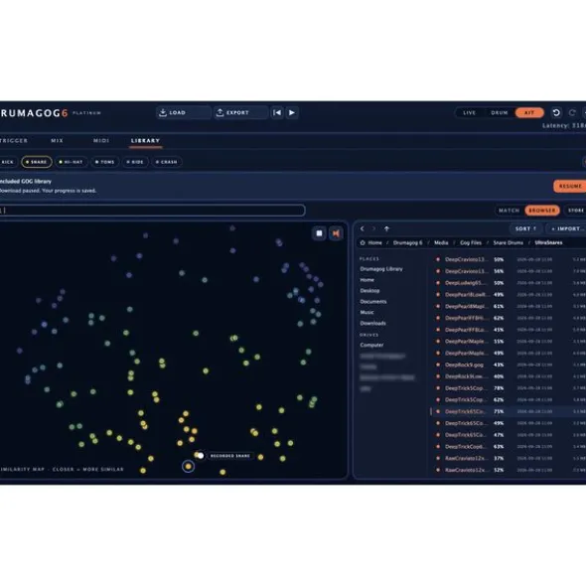Open Drumagog Library in Places

pyautogui.click(x=381, y=269)
